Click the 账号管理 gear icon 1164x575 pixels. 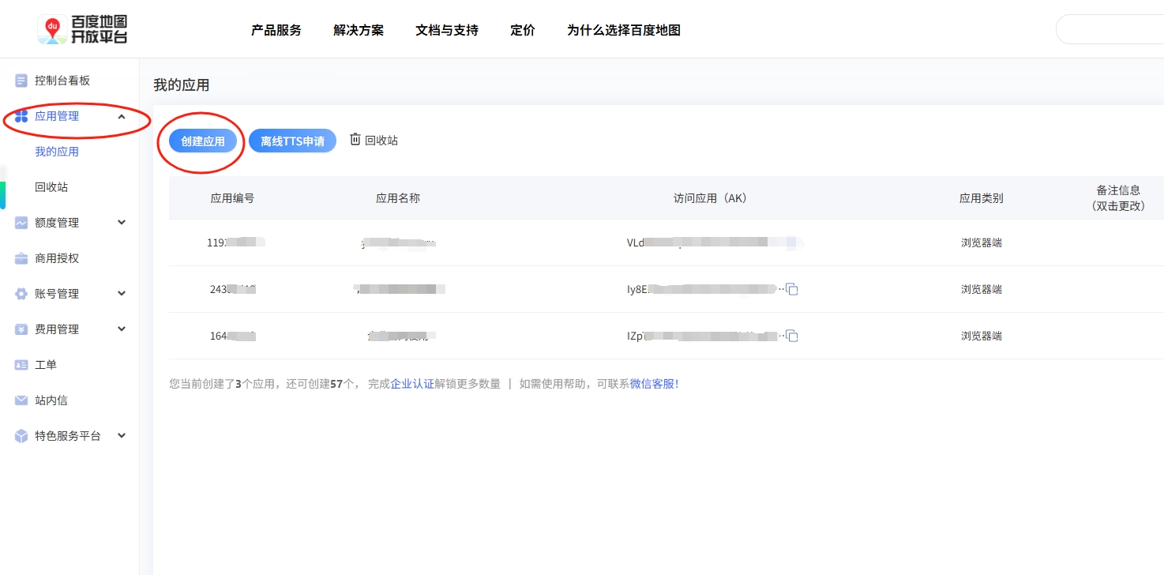point(21,294)
